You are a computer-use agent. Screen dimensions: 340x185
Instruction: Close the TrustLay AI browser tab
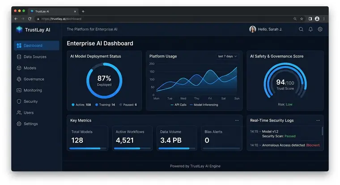click(75, 12)
